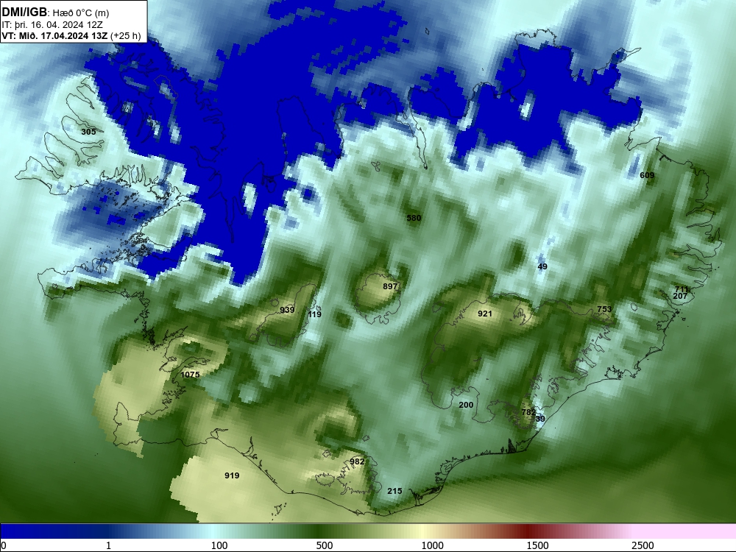Click the color scale label 2500
736x552 pixels.
point(643,545)
